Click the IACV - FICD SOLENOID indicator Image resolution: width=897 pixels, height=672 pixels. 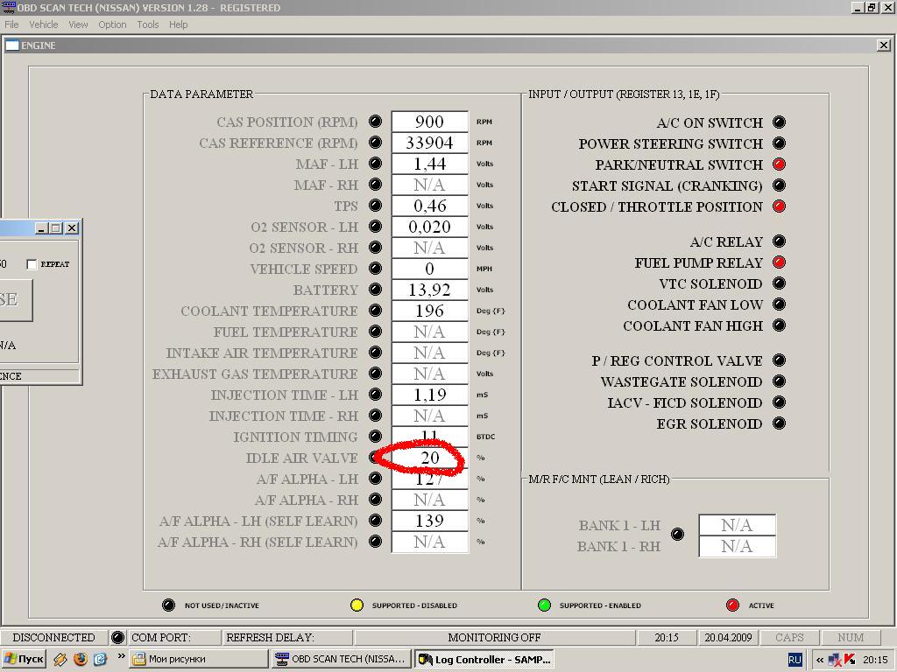click(779, 402)
